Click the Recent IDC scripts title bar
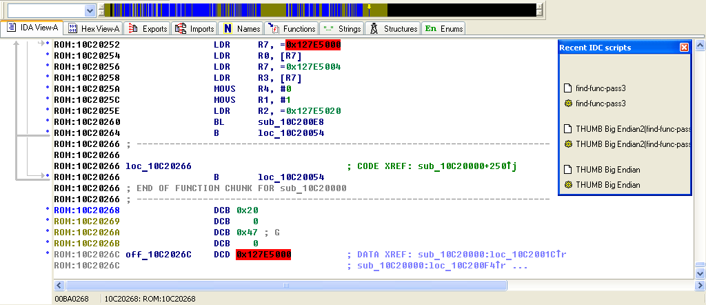The width and height of the screenshot is (706, 305). tap(625, 48)
